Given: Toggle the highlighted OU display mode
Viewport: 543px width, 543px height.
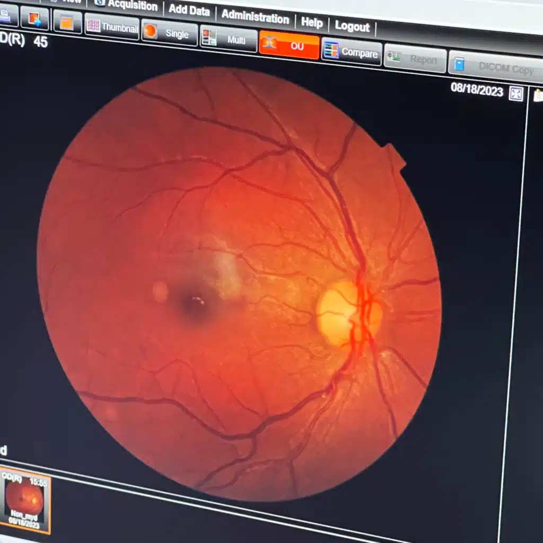Looking at the screenshot, I should click(289, 46).
